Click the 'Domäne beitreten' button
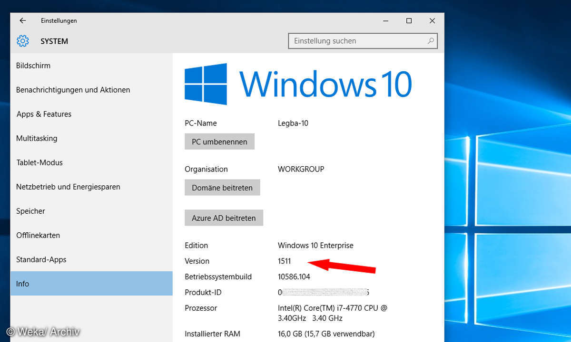This screenshot has width=571, height=342. [222, 188]
